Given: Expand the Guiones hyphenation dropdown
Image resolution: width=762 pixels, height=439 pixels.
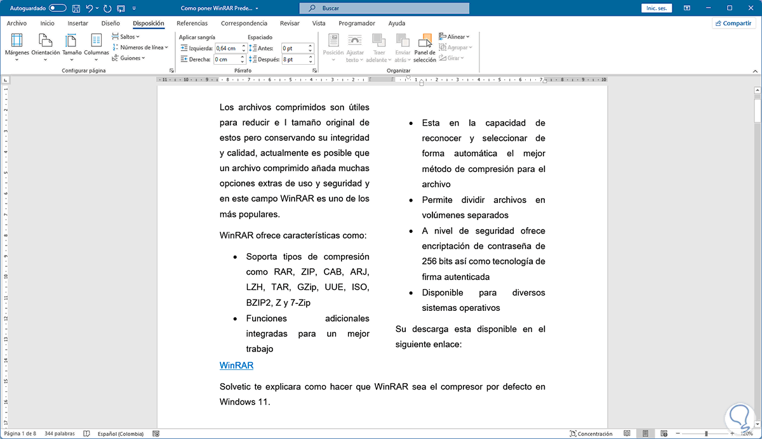Looking at the screenshot, I should click(129, 58).
